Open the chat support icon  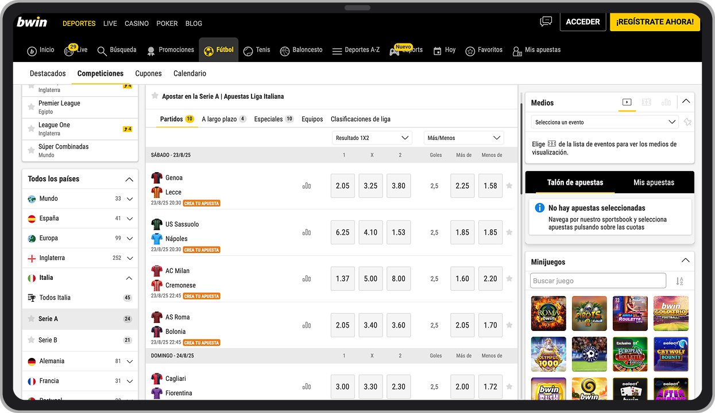point(546,22)
